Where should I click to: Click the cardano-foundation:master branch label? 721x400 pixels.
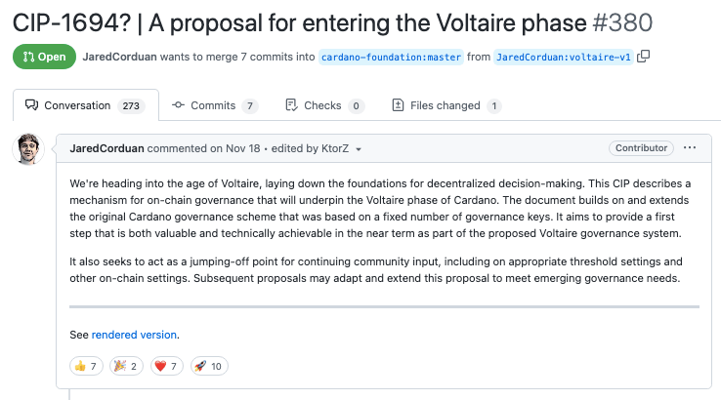pos(391,57)
